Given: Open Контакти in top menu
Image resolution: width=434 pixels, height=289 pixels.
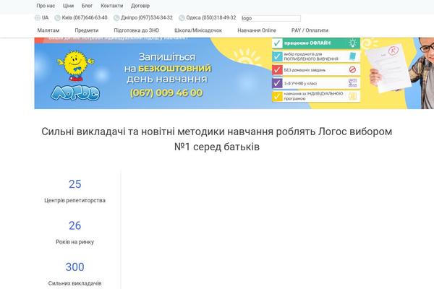Looking at the screenshot, I should [x=112, y=6].
